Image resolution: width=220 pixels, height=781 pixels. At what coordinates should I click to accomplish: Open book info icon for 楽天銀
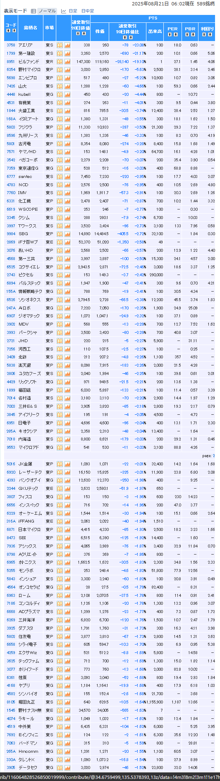pyautogui.click(x=60, y=365)
